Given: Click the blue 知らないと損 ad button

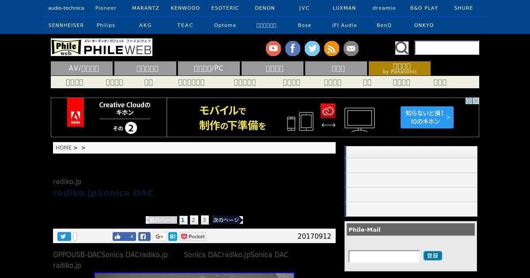Looking at the screenshot, I should point(427,117).
